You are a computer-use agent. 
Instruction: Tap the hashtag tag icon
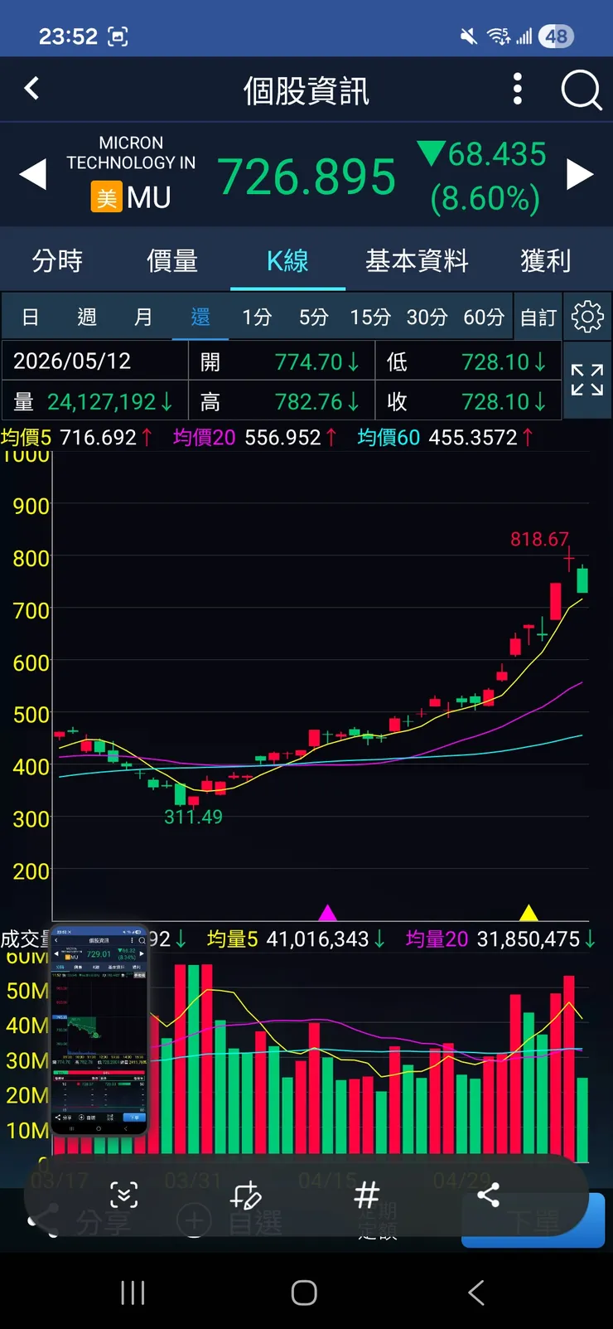click(366, 1196)
